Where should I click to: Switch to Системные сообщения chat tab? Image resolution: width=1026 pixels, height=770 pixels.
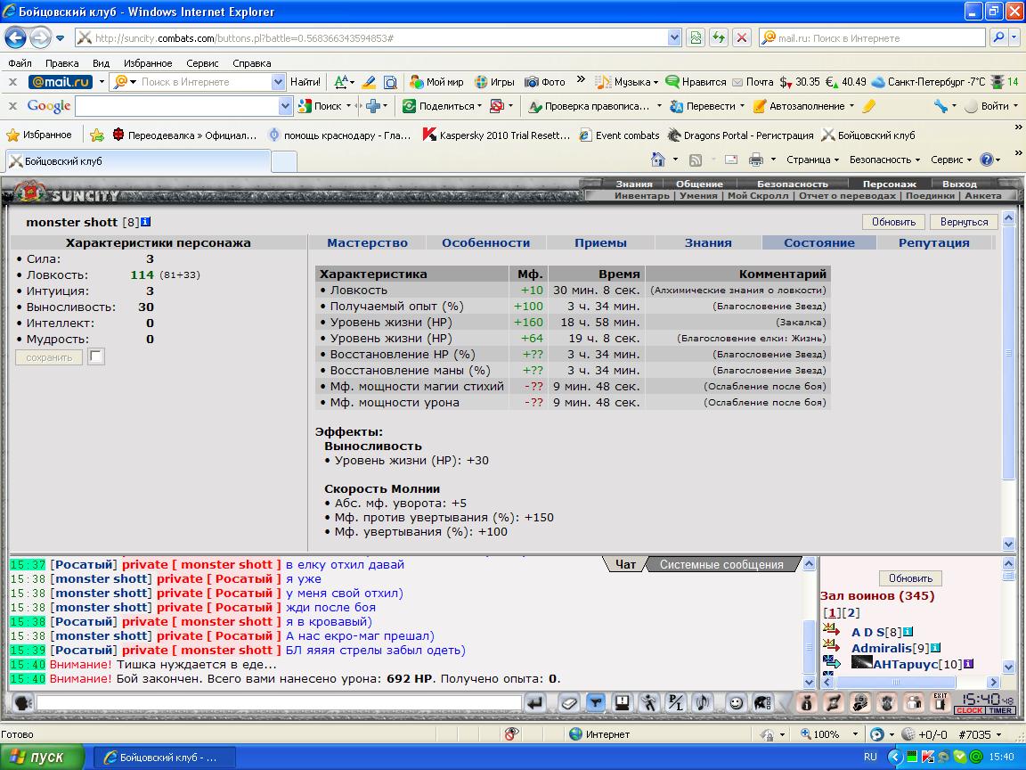[721, 564]
